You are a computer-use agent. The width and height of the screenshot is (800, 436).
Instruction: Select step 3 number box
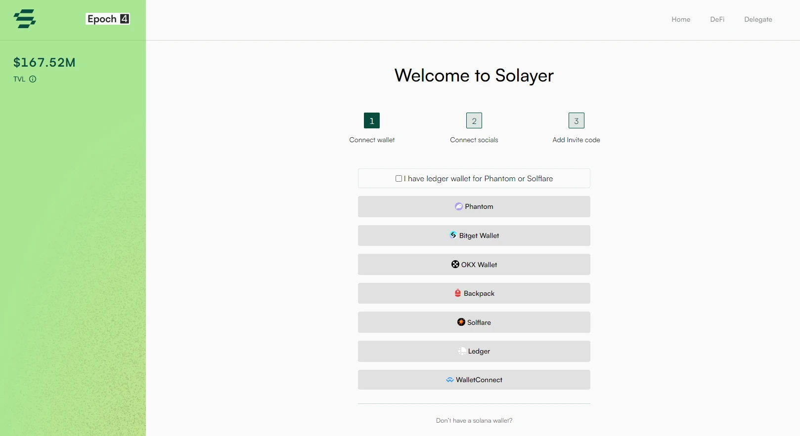[x=577, y=120]
